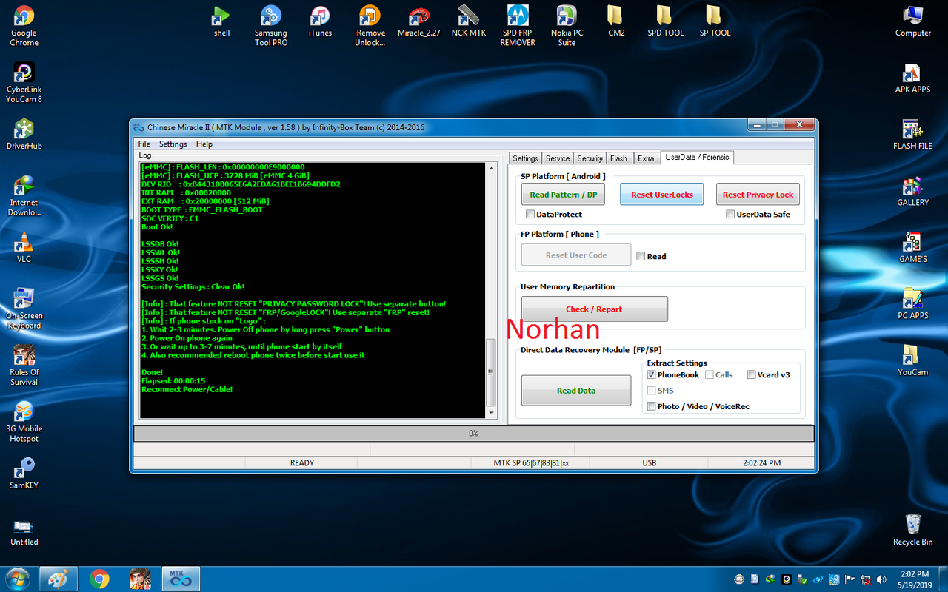Viewport: 948px width, 592px height.
Task: Click the Check / Repart button
Action: click(x=594, y=309)
